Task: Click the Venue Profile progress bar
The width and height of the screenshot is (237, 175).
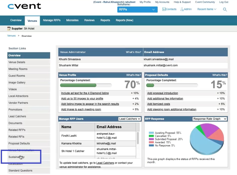Action: [86, 85]
